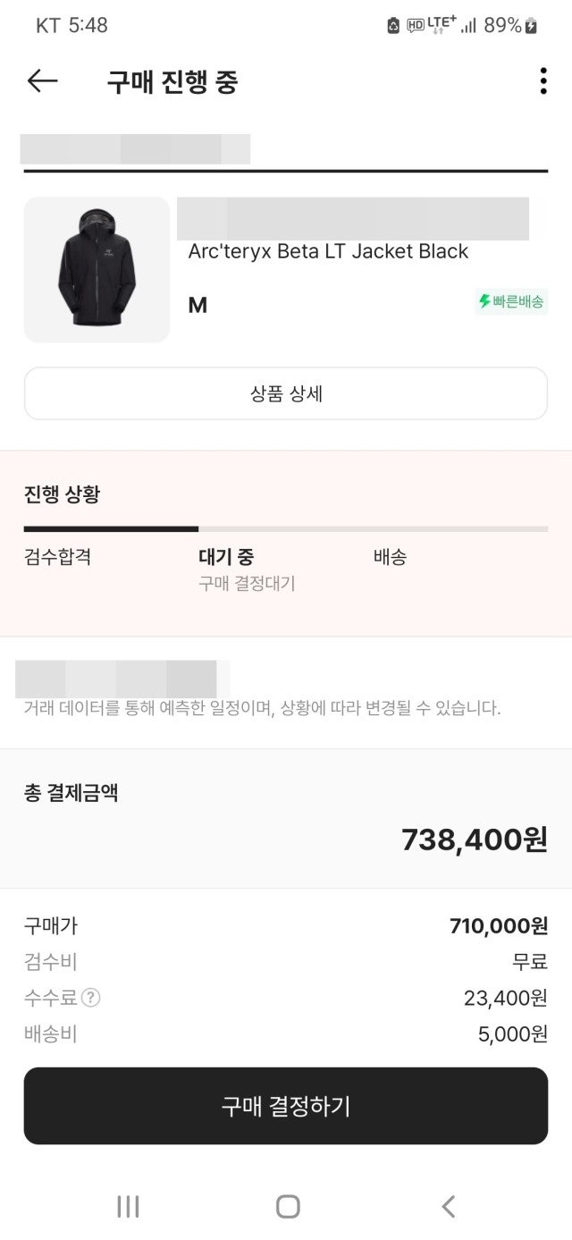Open the size M selector
572x1240 pixels.
pos(198,305)
